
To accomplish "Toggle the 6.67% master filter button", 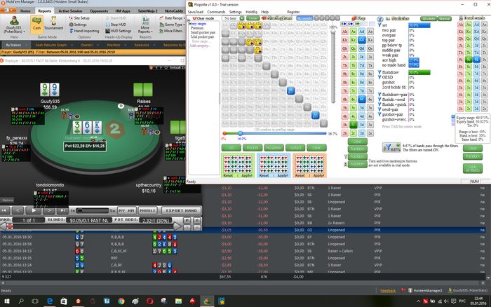I will pyautogui.click(x=391, y=147).
